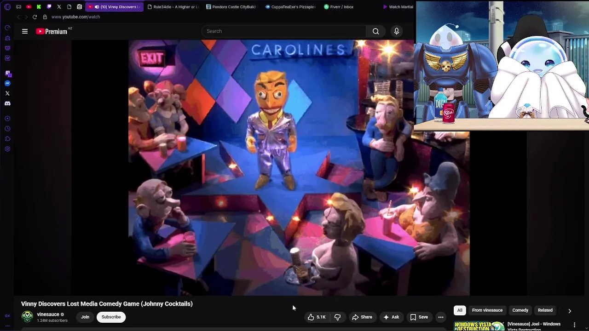Screen dimensions: 589x331
Task: Switch to the Watch Martial tab
Action: [x=398, y=7]
